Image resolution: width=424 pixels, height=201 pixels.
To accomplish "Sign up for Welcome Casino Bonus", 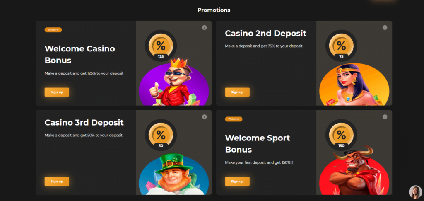I will click(57, 92).
